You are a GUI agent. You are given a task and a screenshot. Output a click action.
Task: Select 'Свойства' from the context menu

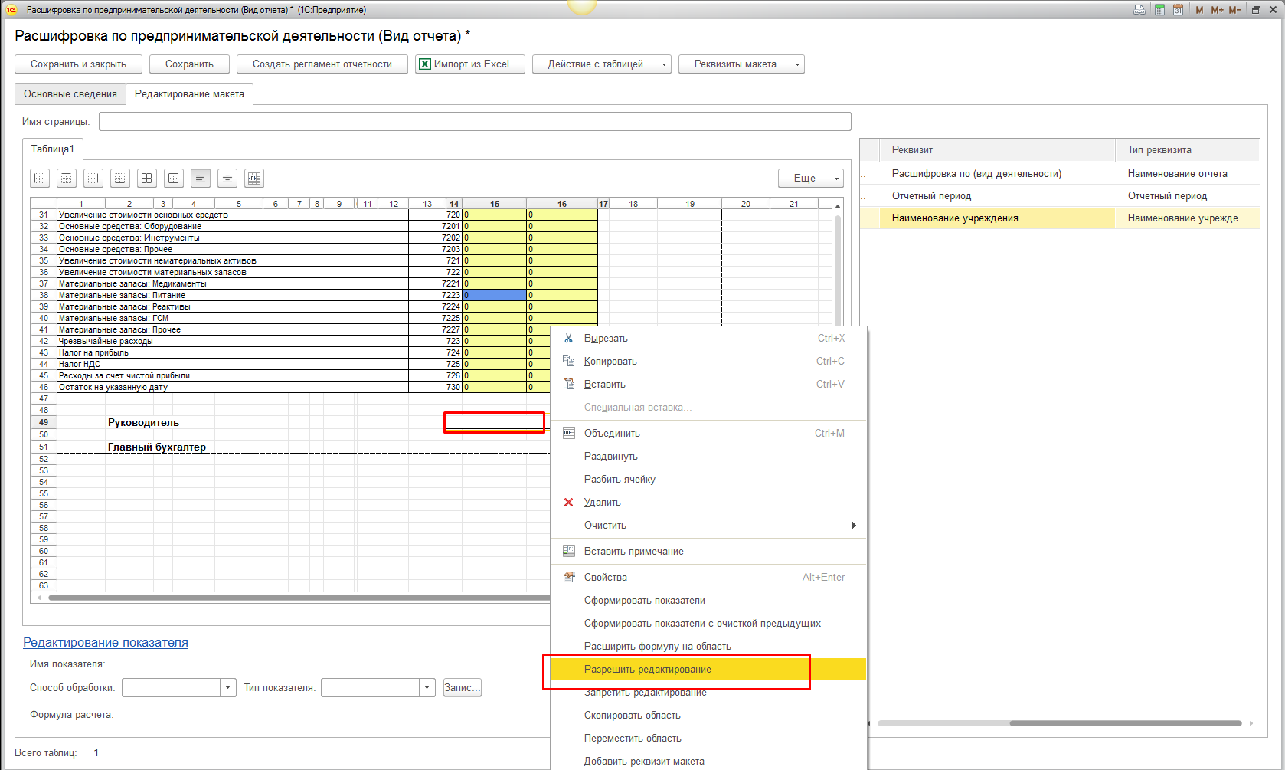tap(605, 578)
